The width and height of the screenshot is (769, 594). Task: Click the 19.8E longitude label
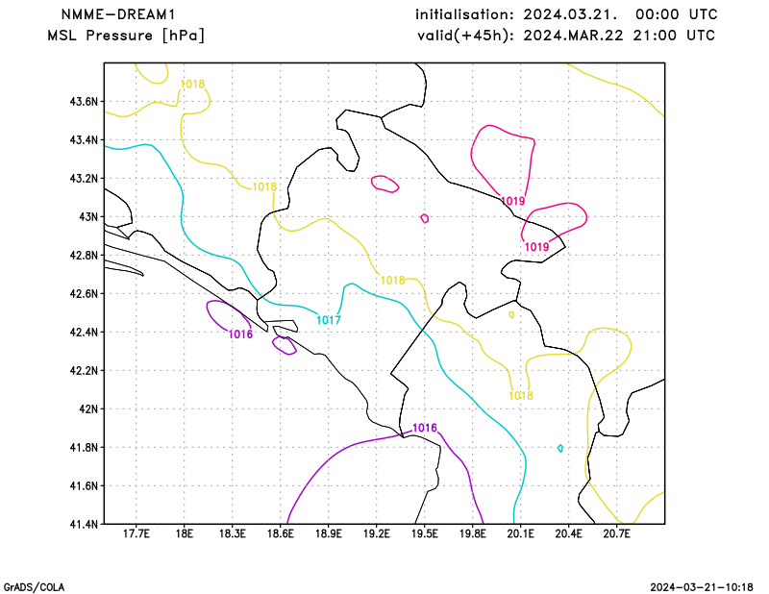(x=473, y=533)
